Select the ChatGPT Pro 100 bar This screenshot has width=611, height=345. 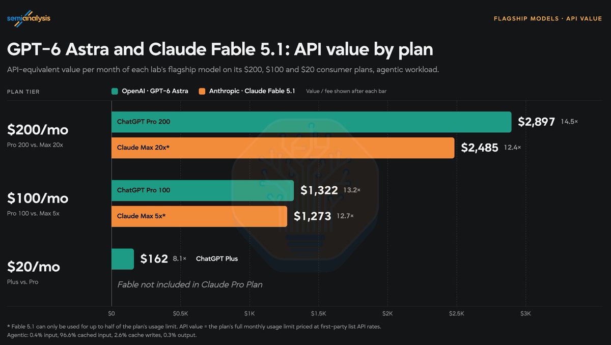pos(203,190)
